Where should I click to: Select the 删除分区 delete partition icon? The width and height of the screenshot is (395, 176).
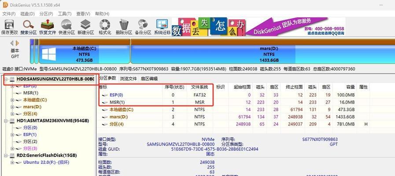[x=124, y=25]
